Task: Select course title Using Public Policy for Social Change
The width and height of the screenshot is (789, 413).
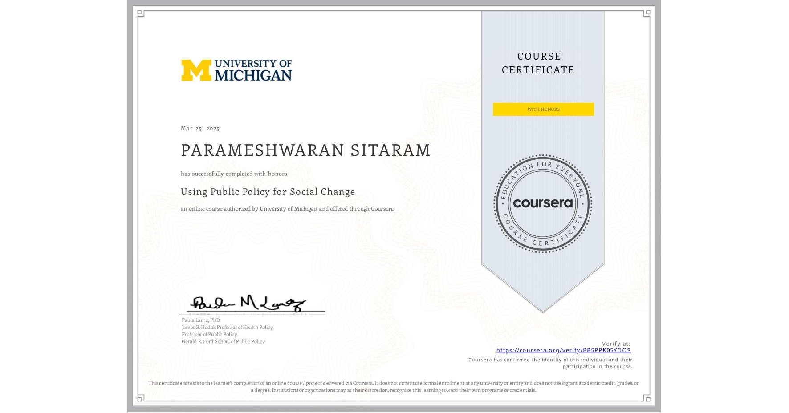Action: tap(268, 192)
